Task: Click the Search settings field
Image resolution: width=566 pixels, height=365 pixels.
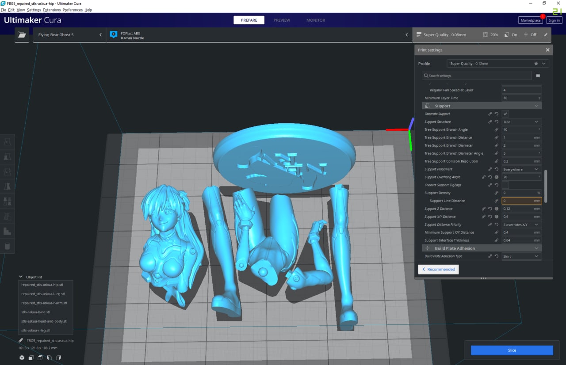Action: point(477,76)
